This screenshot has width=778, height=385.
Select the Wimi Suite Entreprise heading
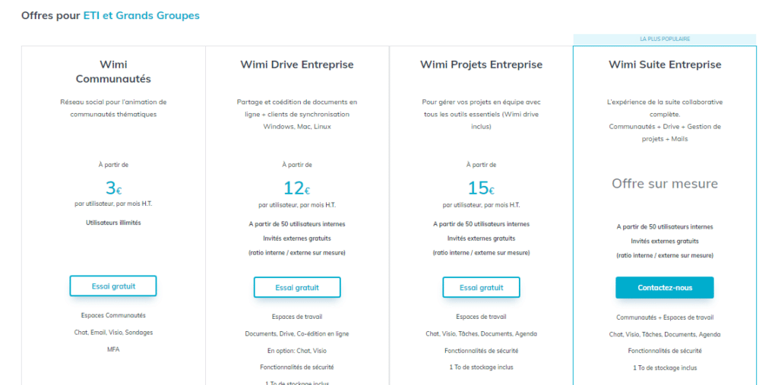[x=665, y=65]
